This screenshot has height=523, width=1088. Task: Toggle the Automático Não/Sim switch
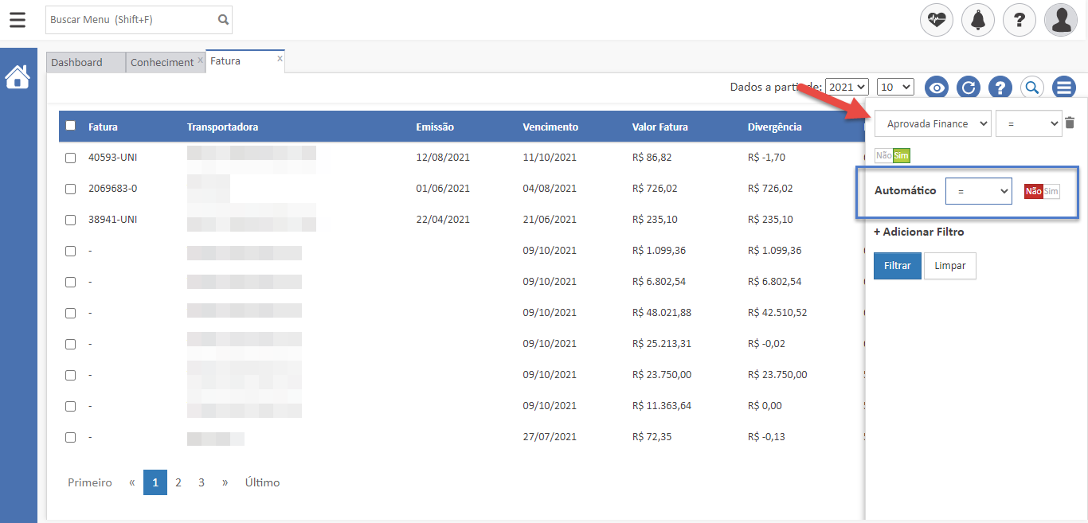coord(1042,191)
